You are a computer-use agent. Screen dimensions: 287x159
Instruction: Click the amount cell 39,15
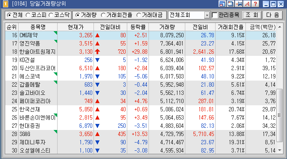[269, 68]
